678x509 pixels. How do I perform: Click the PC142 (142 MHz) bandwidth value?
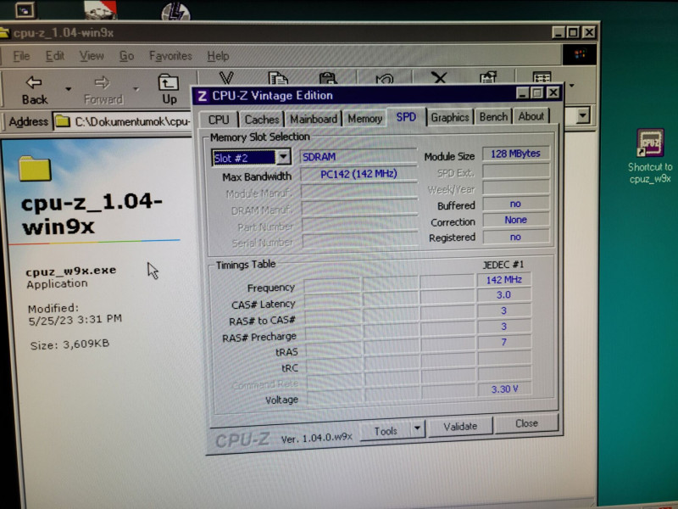[358, 174]
